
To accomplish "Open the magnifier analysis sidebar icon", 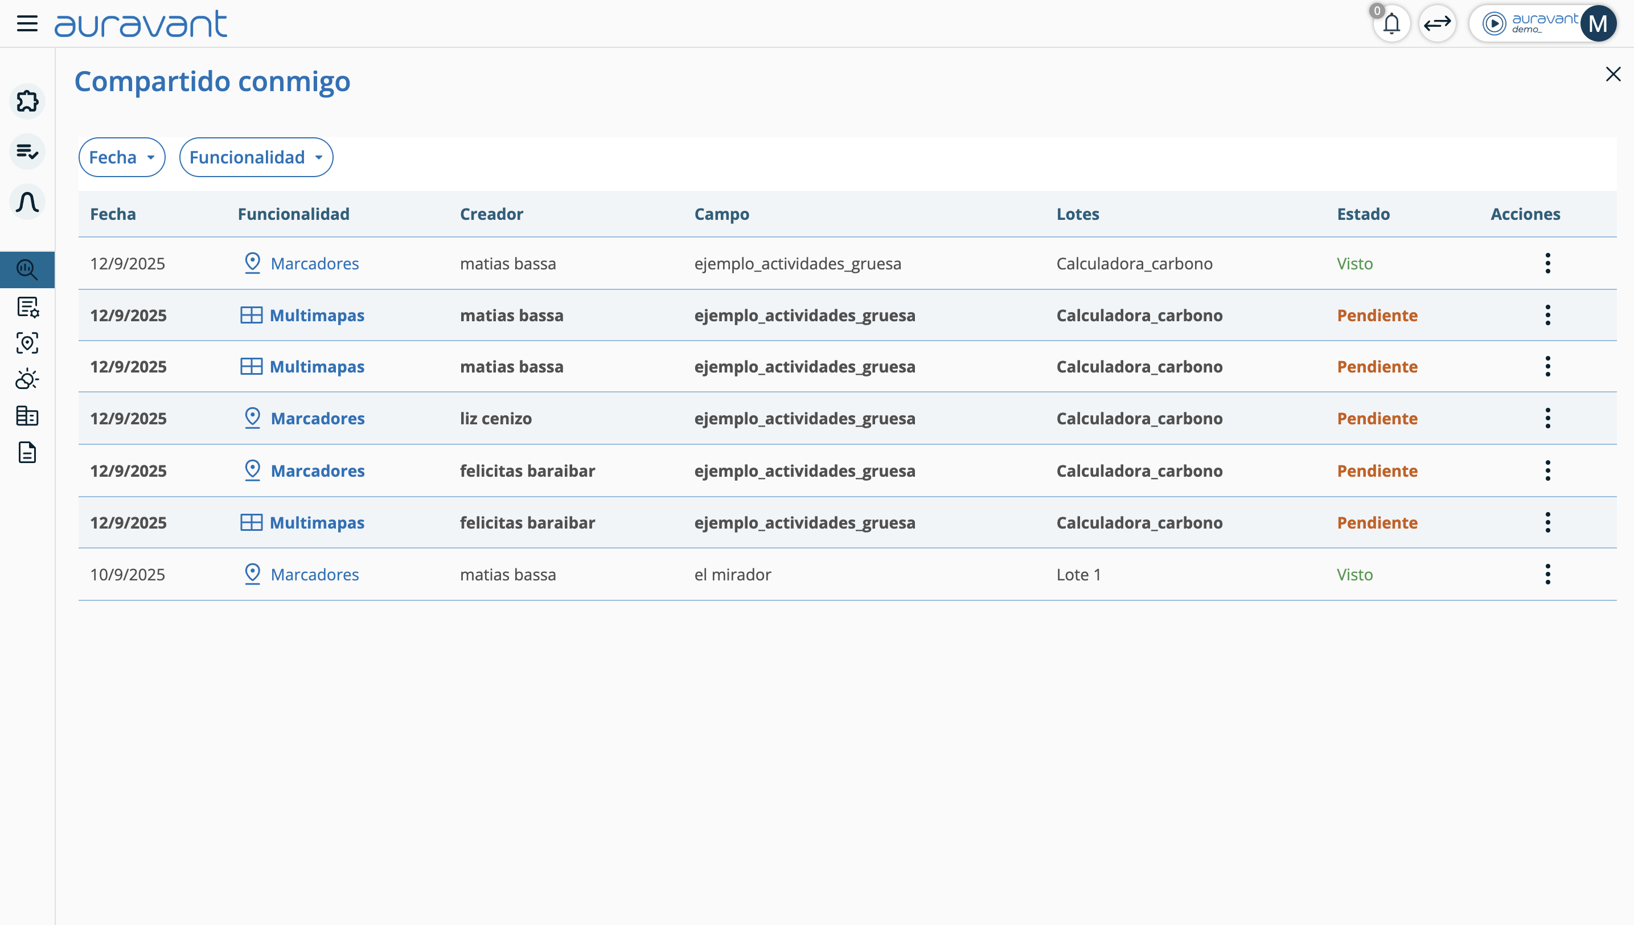I will pyautogui.click(x=27, y=270).
